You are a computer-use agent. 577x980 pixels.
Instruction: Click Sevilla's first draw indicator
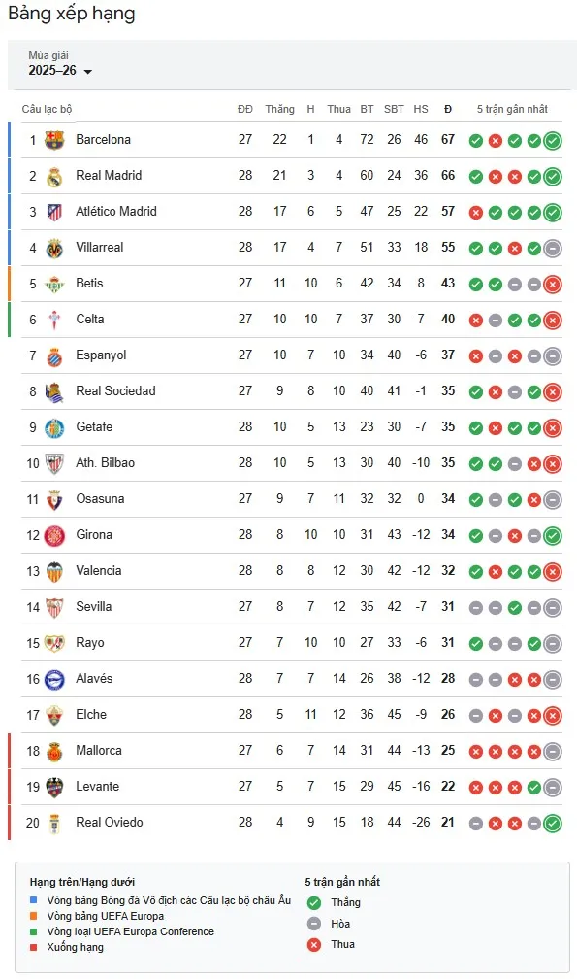click(476, 607)
